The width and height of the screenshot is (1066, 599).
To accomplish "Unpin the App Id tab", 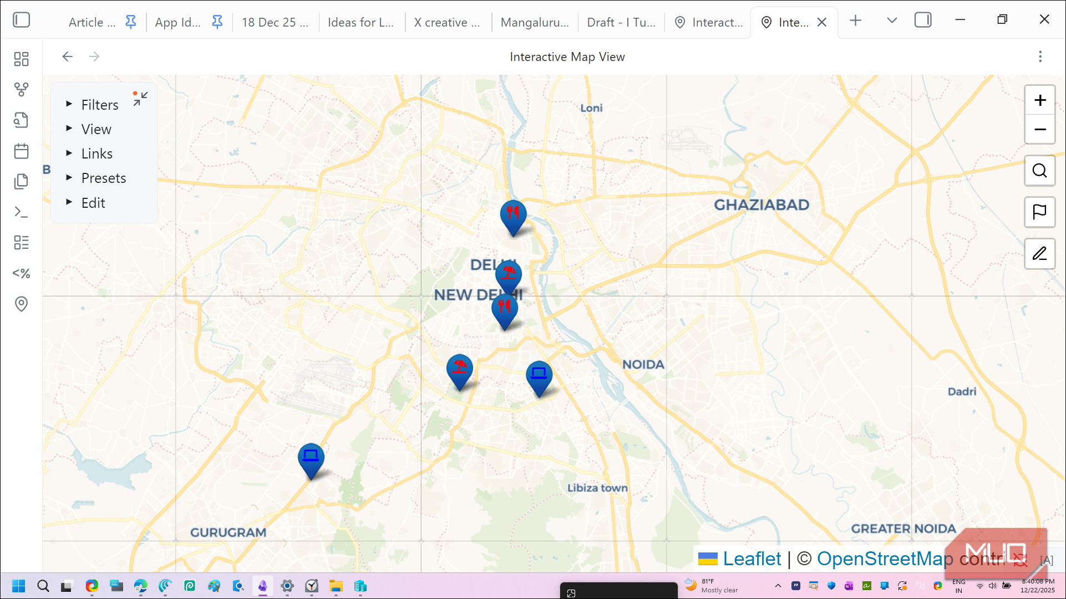I will coord(217,22).
